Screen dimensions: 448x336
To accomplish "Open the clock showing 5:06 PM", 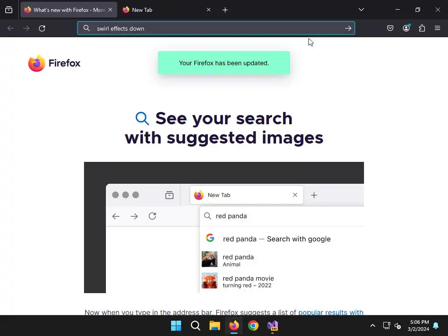I will [x=418, y=325].
